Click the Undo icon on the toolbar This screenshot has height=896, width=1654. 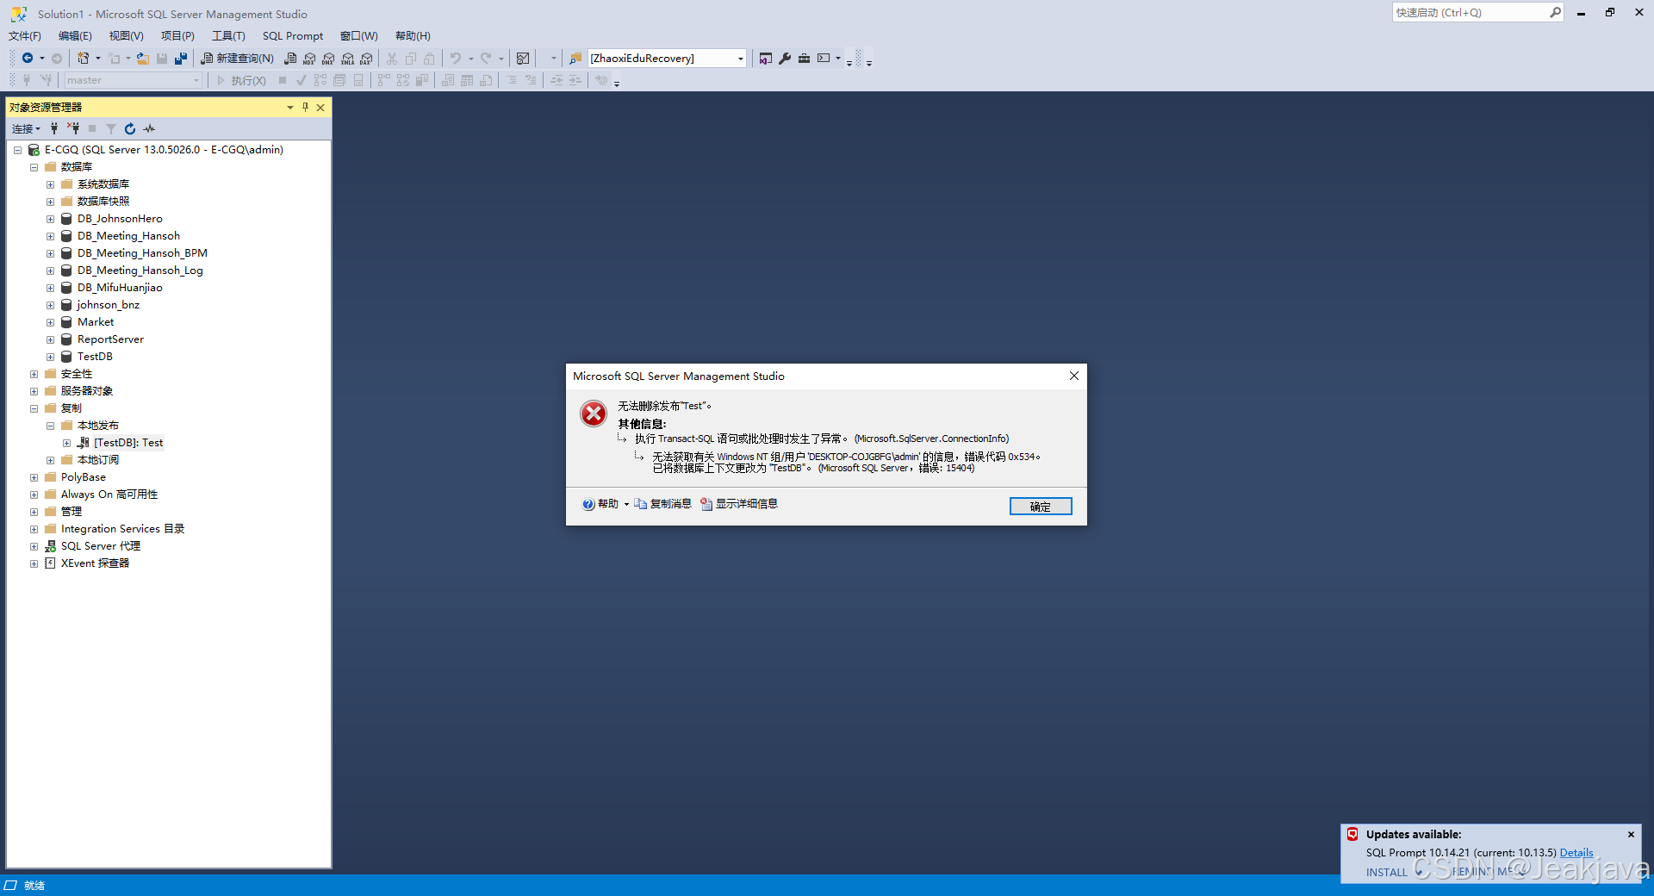455,58
